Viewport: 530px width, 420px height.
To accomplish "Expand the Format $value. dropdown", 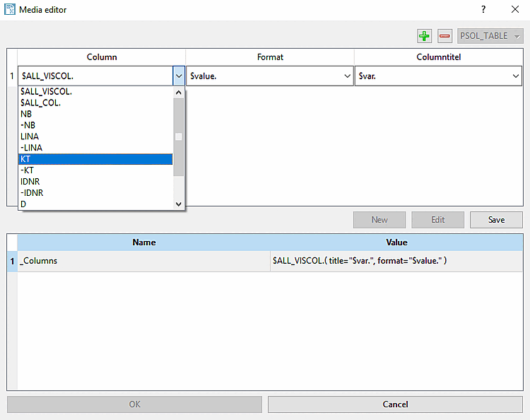I will pos(347,76).
